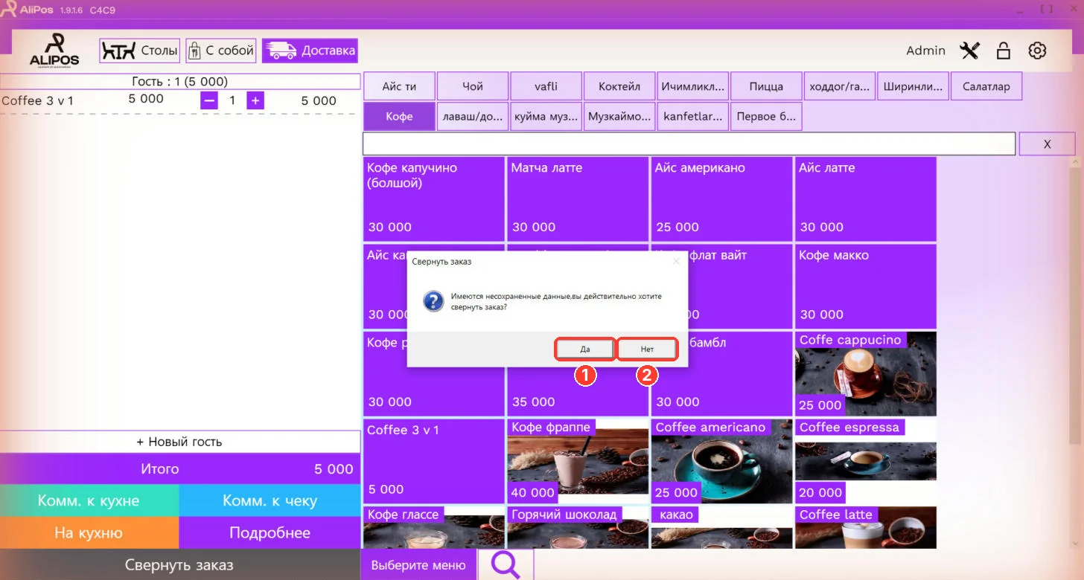The height and width of the screenshot is (580, 1084).
Task: Click the ALIPOS logo
Action: (54, 51)
